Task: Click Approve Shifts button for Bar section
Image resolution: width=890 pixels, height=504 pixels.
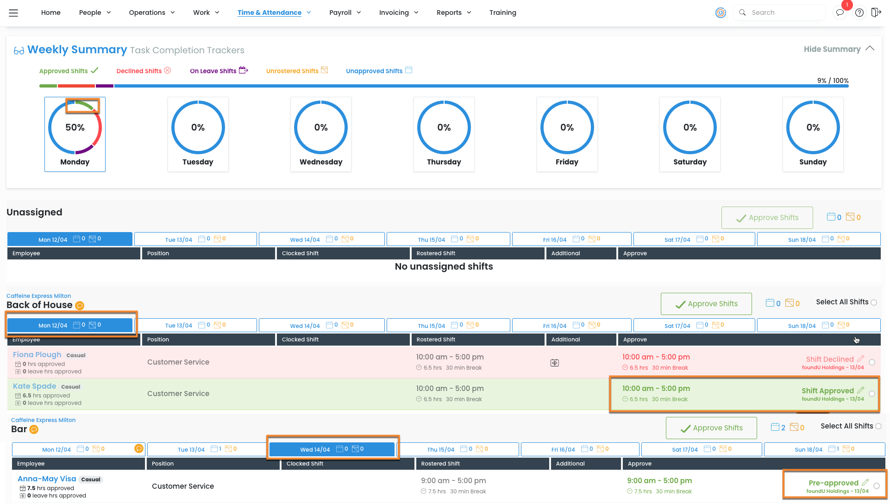Action: (x=711, y=428)
